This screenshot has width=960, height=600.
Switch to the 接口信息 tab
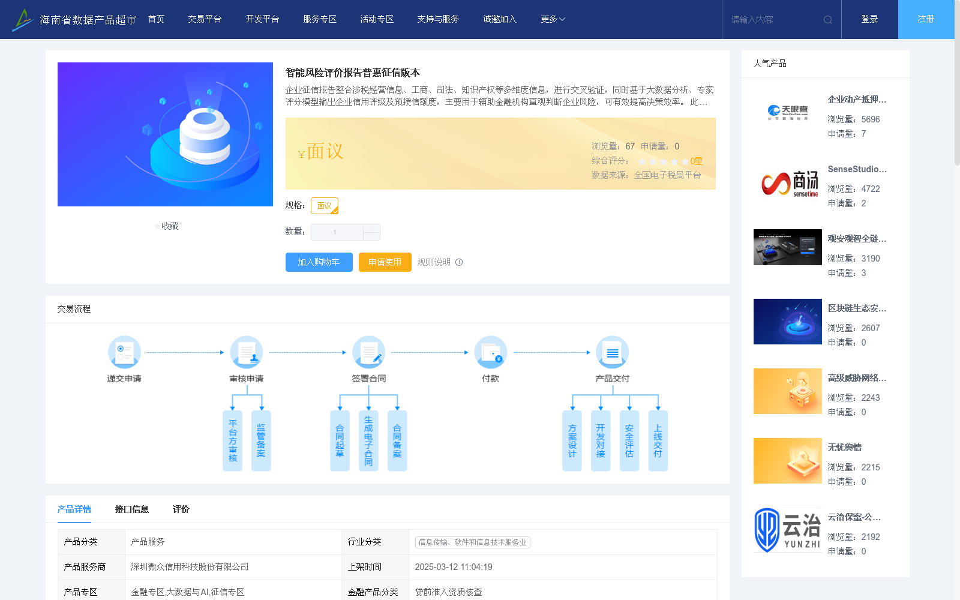click(132, 509)
